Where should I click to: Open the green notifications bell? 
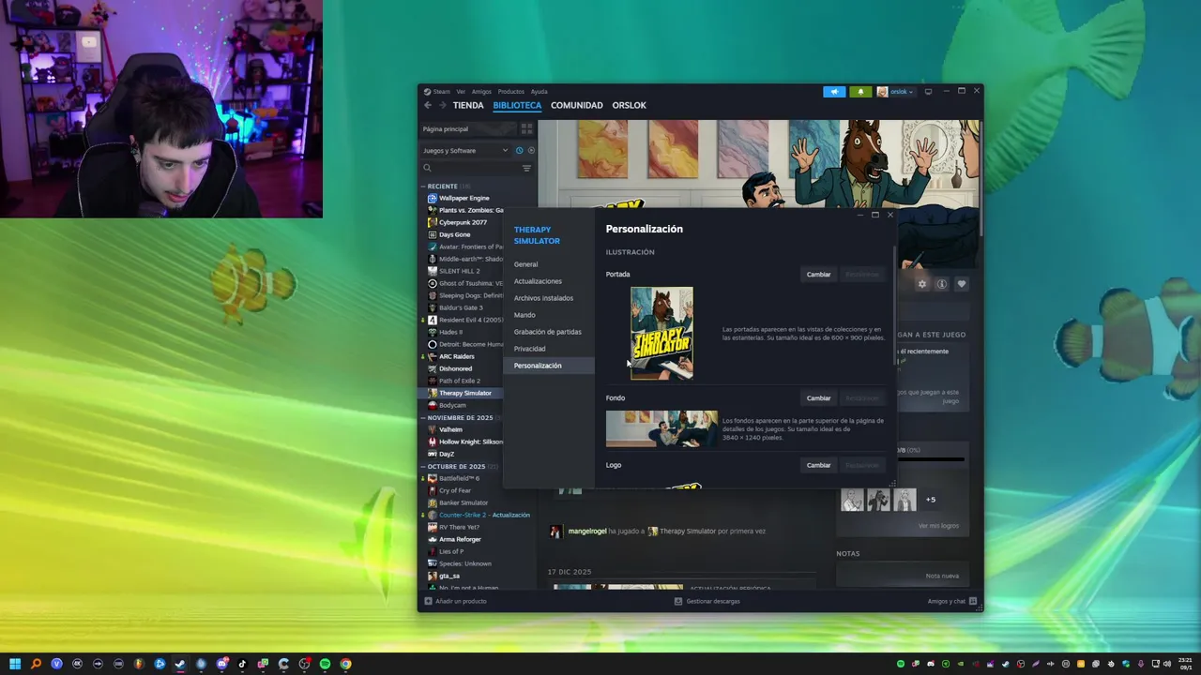coord(860,92)
